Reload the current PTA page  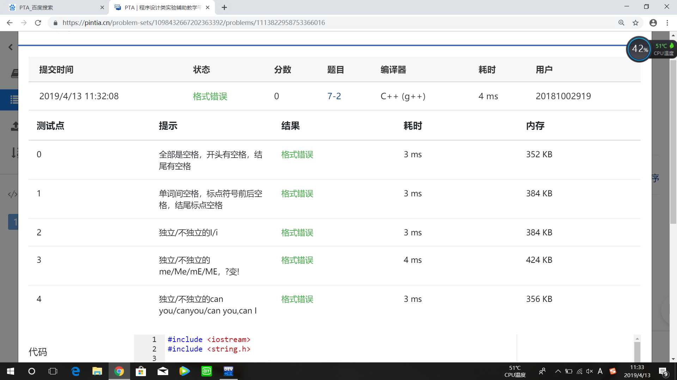(x=38, y=23)
